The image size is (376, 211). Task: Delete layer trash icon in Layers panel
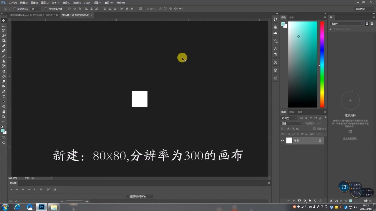click(320, 201)
